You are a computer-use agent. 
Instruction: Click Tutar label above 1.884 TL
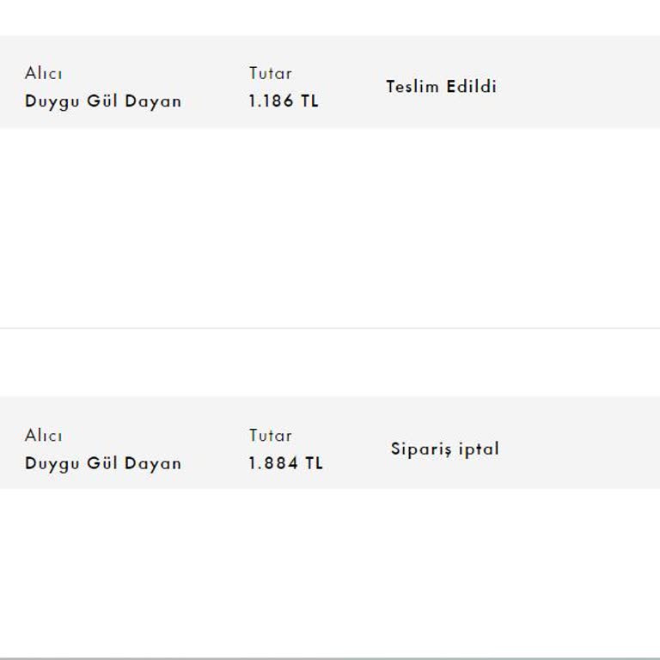coord(271,436)
